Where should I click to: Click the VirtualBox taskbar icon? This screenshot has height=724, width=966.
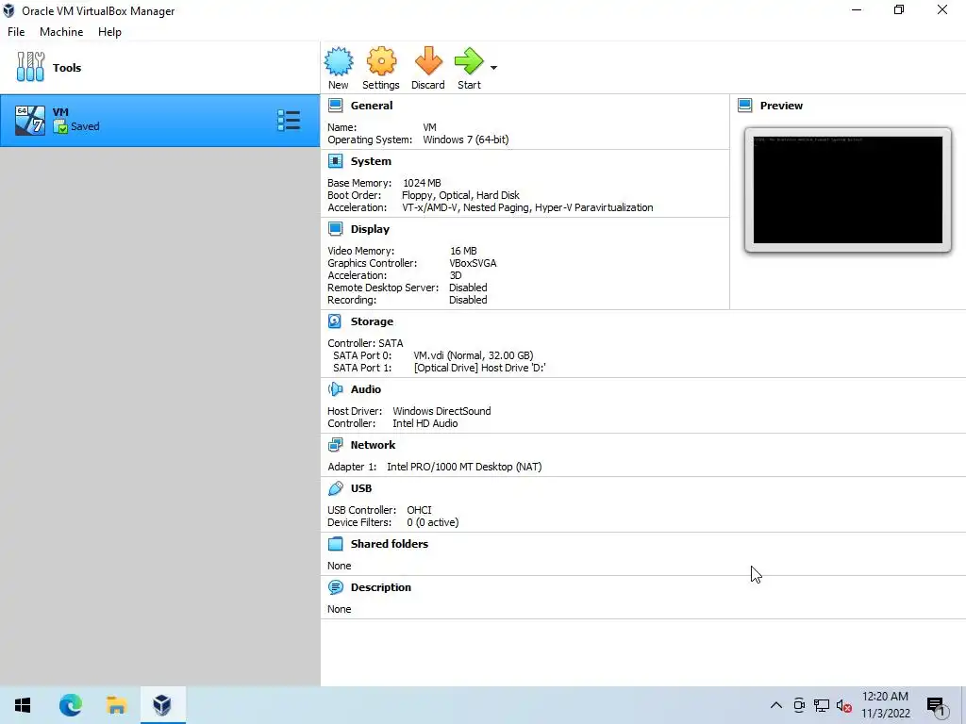(162, 705)
